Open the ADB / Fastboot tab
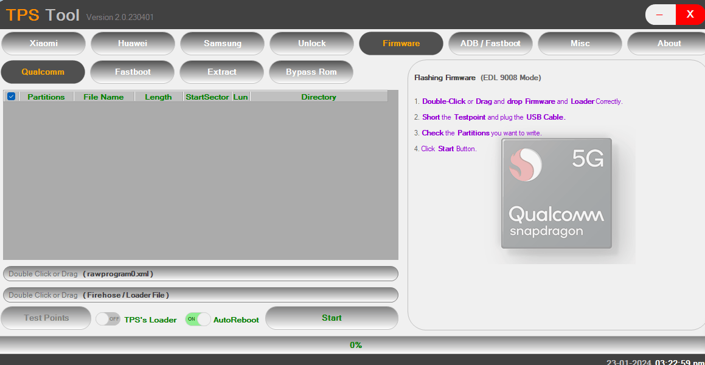The width and height of the screenshot is (705, 365). pyautogui.click(x=490, y=44)
